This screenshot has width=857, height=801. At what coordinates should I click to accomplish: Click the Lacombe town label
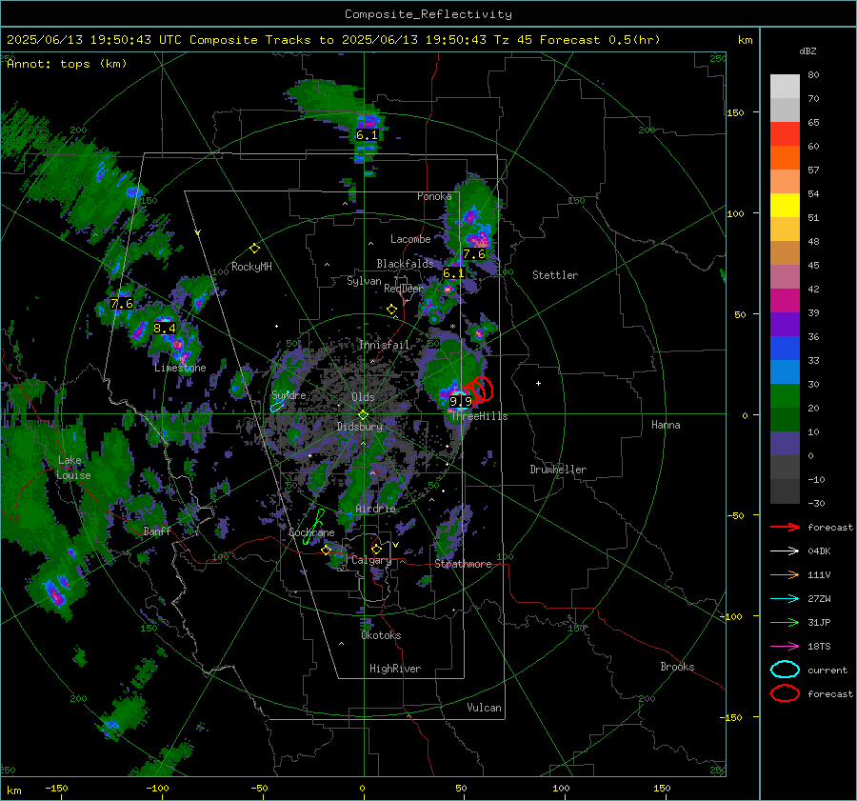[410, 239]
